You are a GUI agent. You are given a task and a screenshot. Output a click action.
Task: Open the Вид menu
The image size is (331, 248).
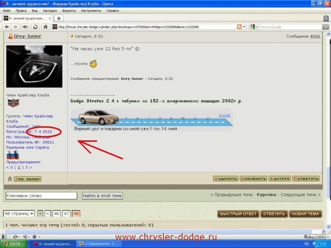[35, 11]
